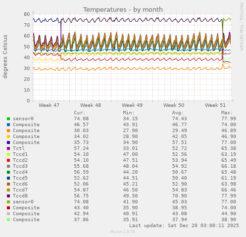Click the Tctl maximum value 65.38

pos(229,148)
